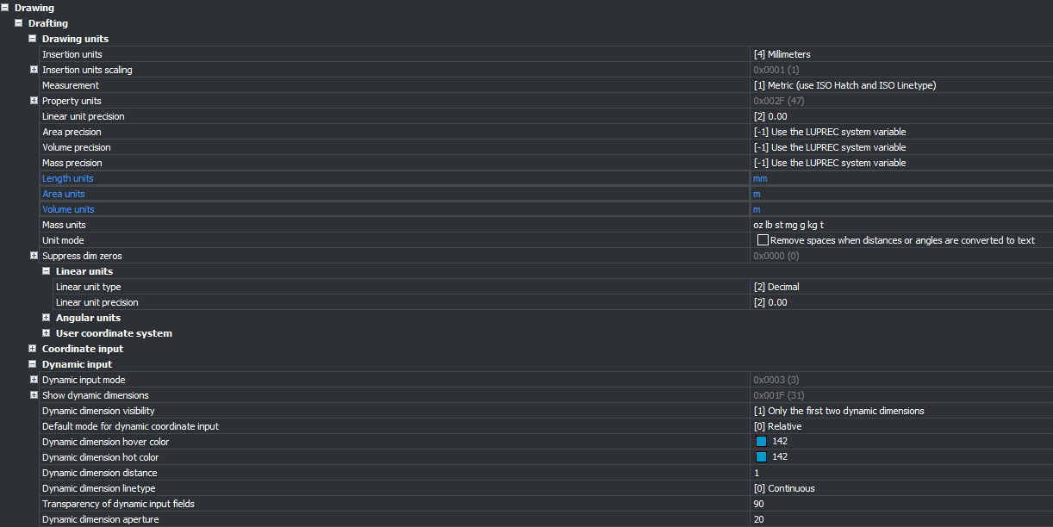Expand Suppress dim zeros options
This screenshot has width=1053, height=527.
click(x=34, y=256)
